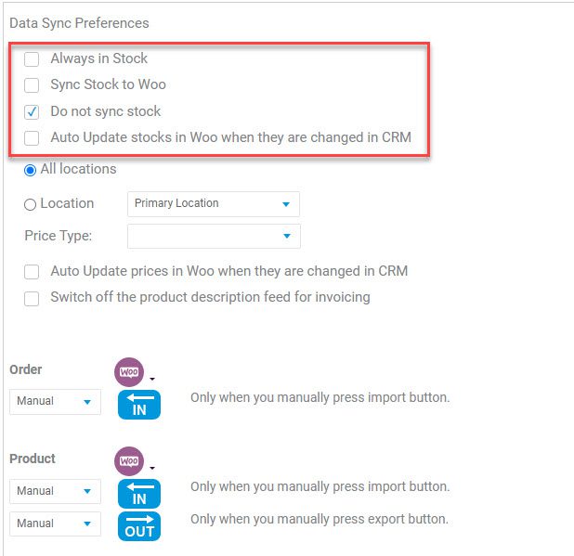Viewport: 574px width, 556px height.
Task: Open the Order Manual sync mode dropdown
Action: point(56,402)
